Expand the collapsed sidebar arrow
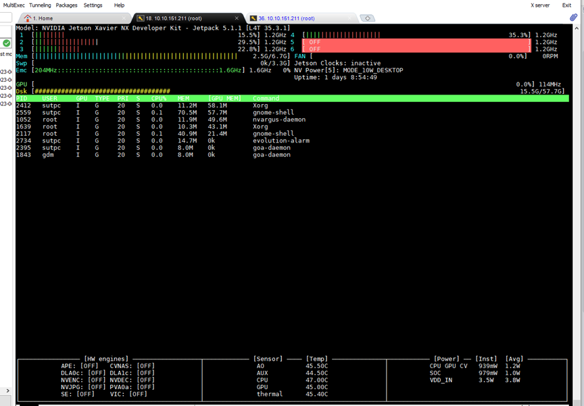 click(x=8, y=390)
